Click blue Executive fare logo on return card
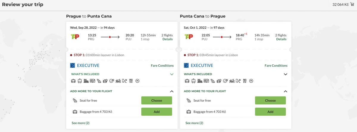Viewport: 357px width, 132px height. (x=187, y=66)
